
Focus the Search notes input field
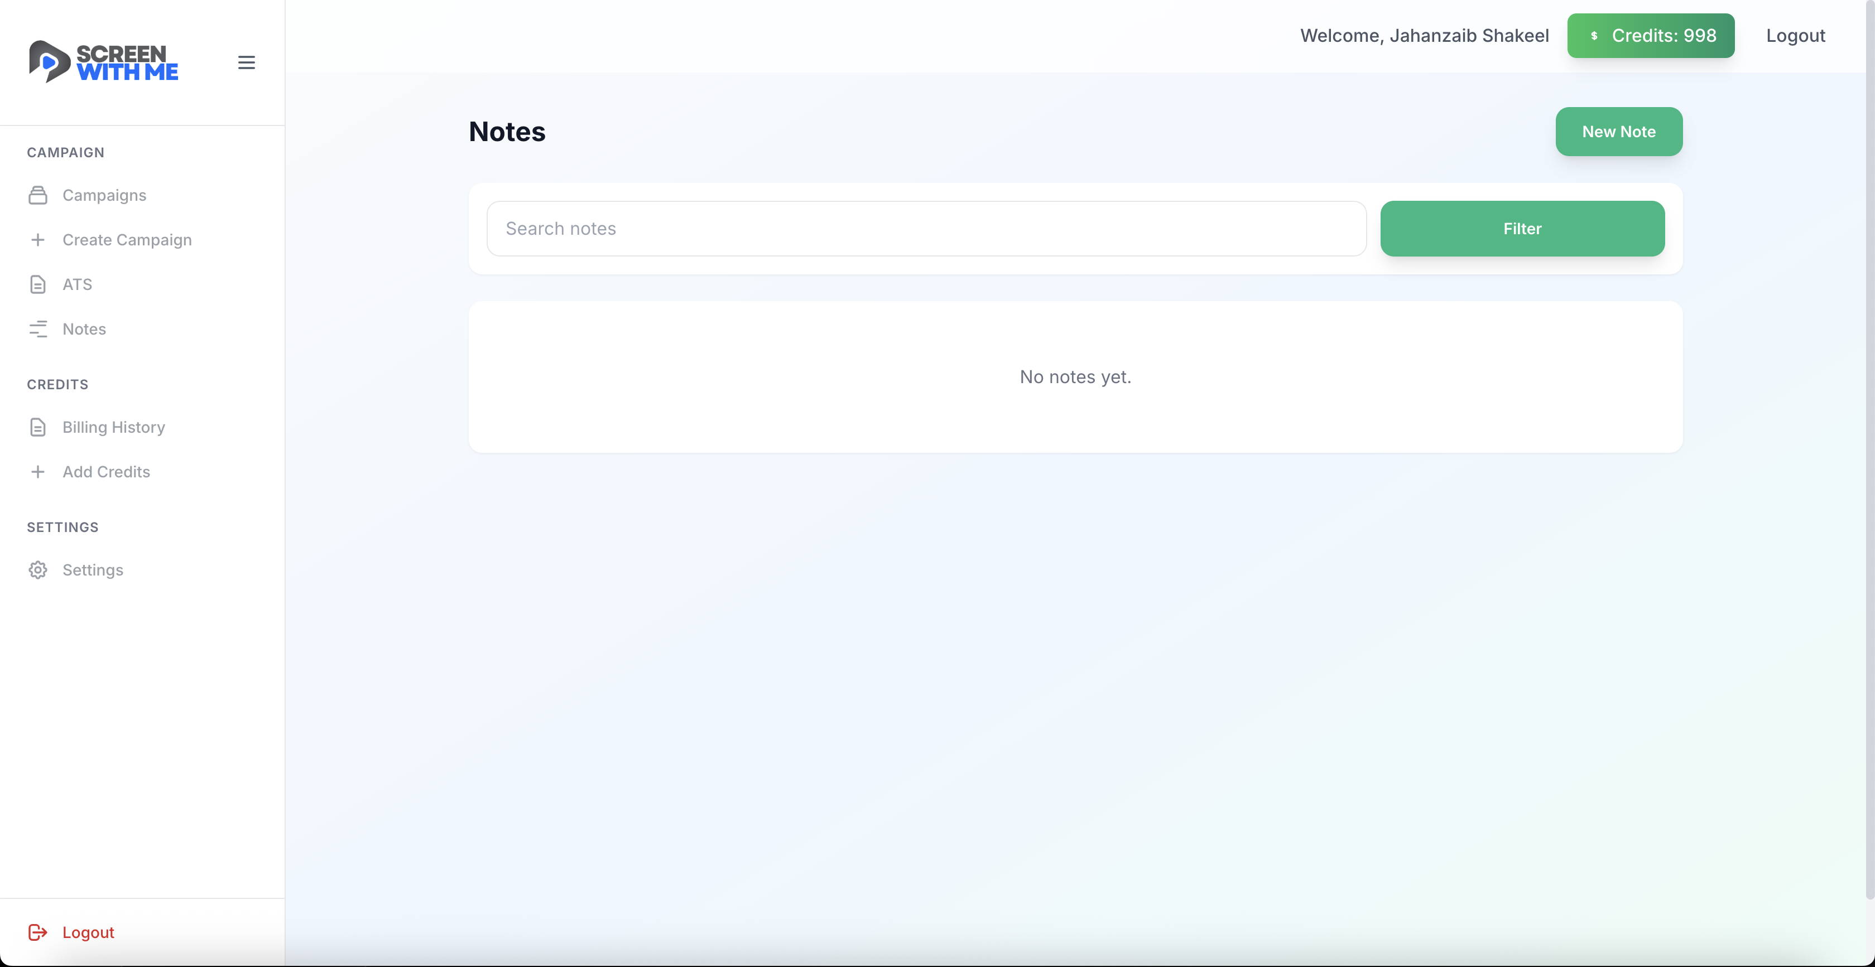tap(926, 229)
